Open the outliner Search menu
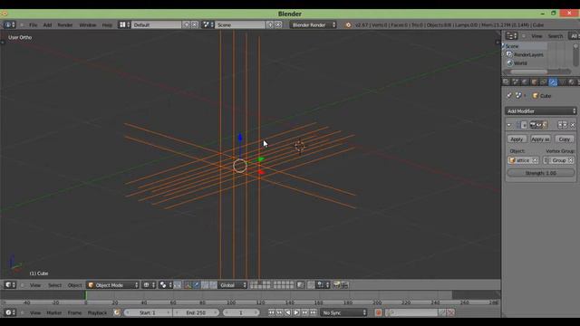This screenshot has height=326, width=580. [x=556, y=36]
